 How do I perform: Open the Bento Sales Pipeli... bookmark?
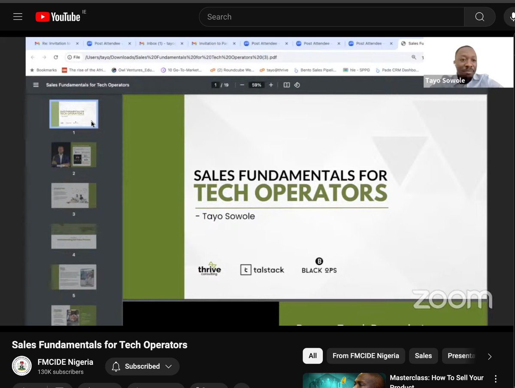315,70
